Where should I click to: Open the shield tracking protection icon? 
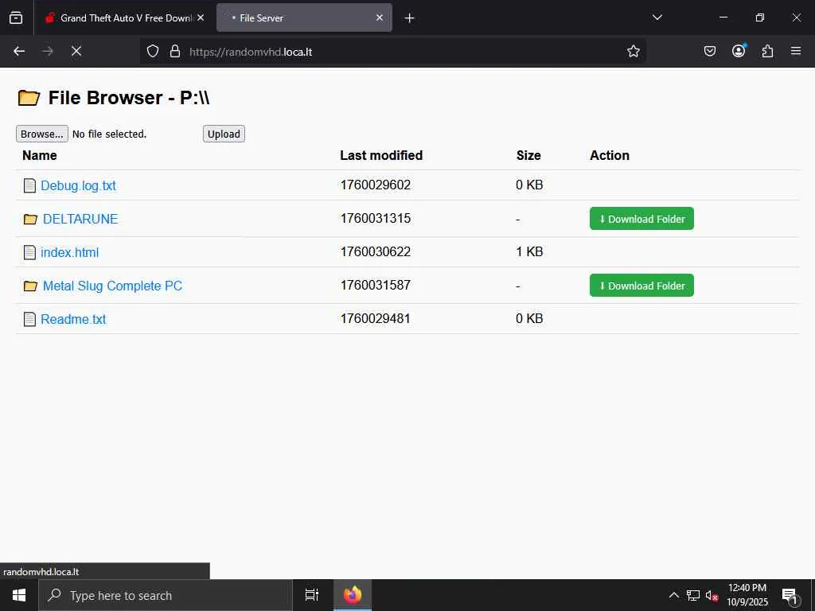coord(152,51)
